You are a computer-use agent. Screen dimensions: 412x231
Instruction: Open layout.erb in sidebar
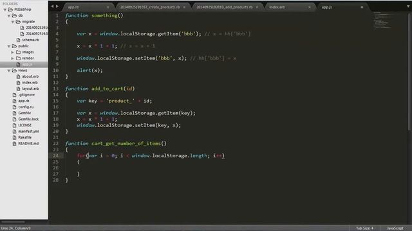[x=30, y=89]
